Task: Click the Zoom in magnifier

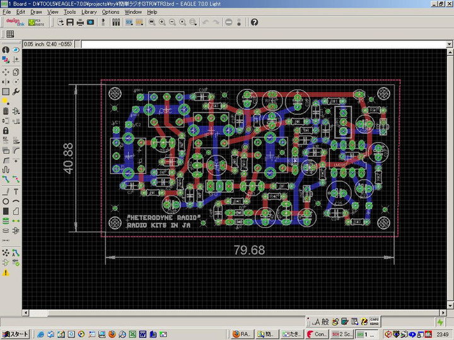Action: (x=162, y=22)
